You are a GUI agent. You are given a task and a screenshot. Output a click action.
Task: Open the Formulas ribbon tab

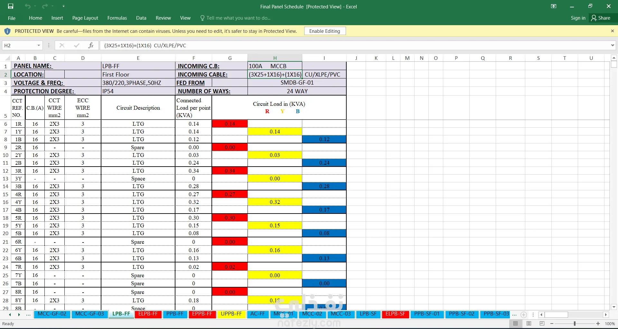point(117,18)
